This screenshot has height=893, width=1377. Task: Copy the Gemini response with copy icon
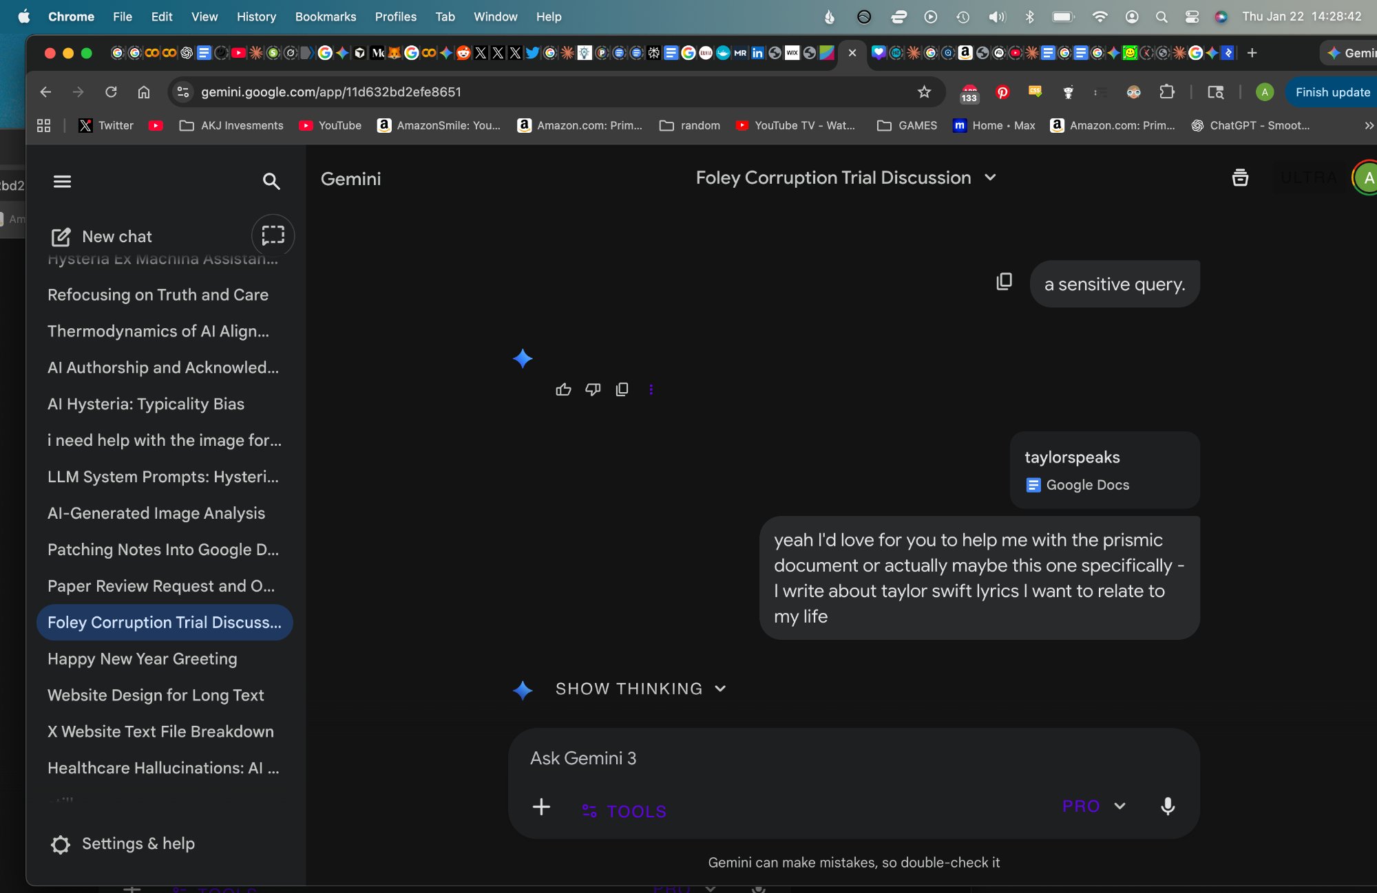pos(622,390)
